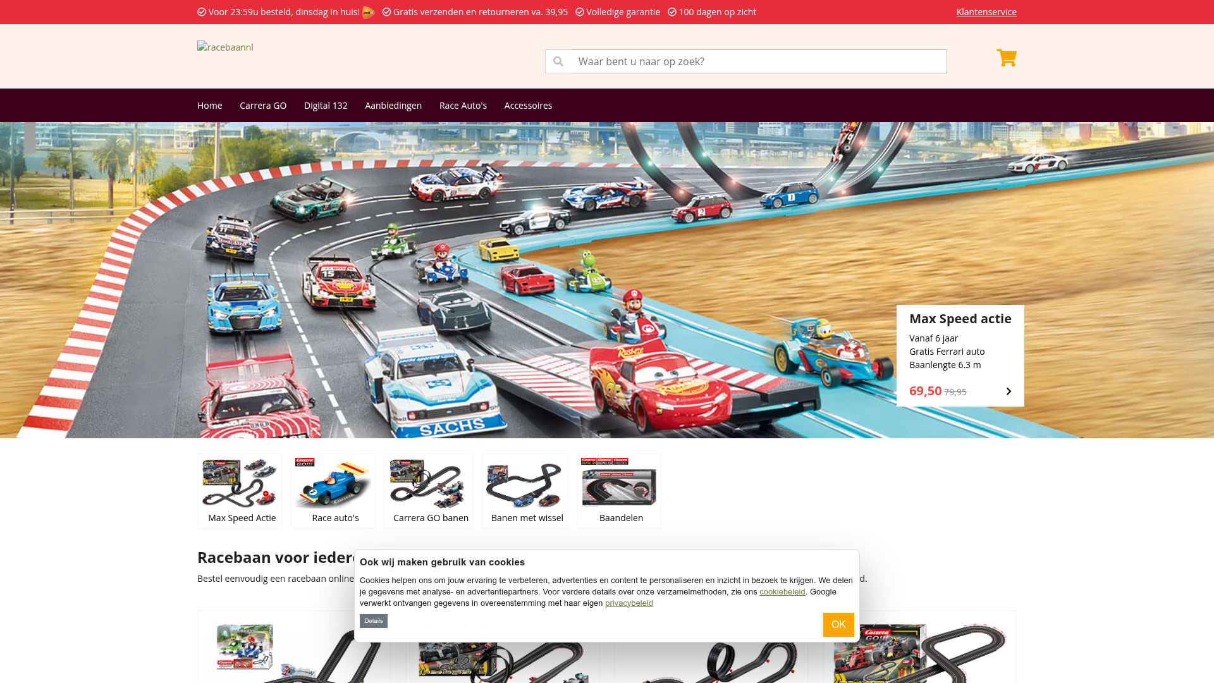Accept cookies with the OK button
1214x683 pixels.
coord(838,625)
